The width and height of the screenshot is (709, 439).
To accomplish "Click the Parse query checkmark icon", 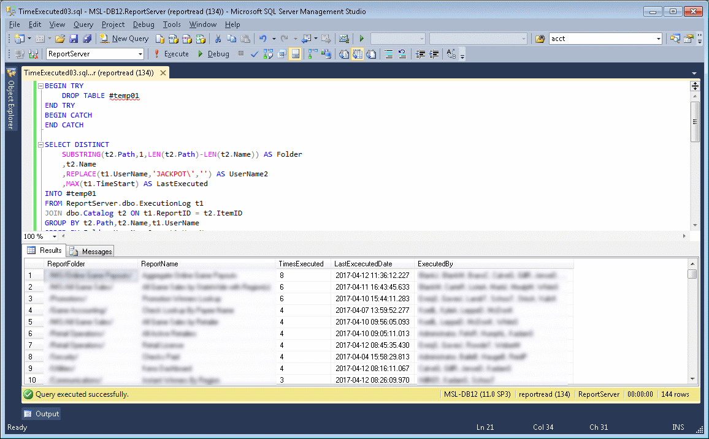I will [255, 54].
